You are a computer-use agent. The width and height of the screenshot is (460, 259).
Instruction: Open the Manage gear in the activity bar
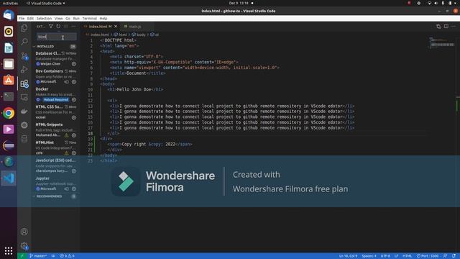click(x=24, y=246)
